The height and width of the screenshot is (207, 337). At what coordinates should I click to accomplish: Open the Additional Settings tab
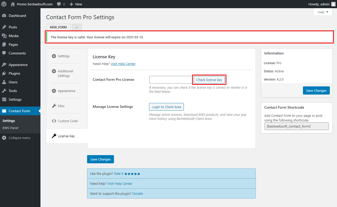[67, 73]
